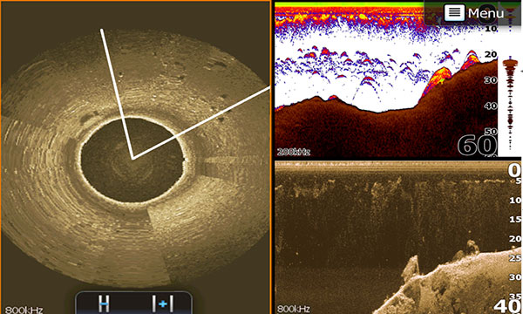Click the 800kHz label in DownScan panel
Viewport: 523px width, 314px height.
click(294, 309)
